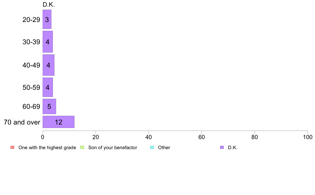Screen dimensions: 315x195
Task: Click the red 'One with the highest grade' legend swatch
Action: (12, 147)
